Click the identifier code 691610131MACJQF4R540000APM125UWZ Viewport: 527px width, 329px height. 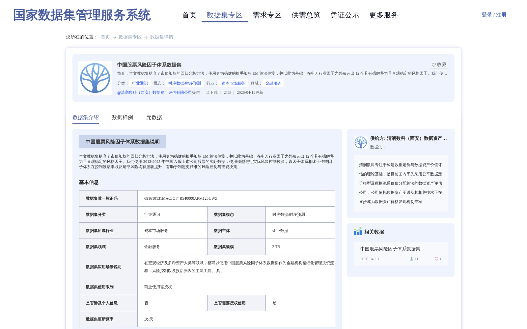[x=181, y=198]
